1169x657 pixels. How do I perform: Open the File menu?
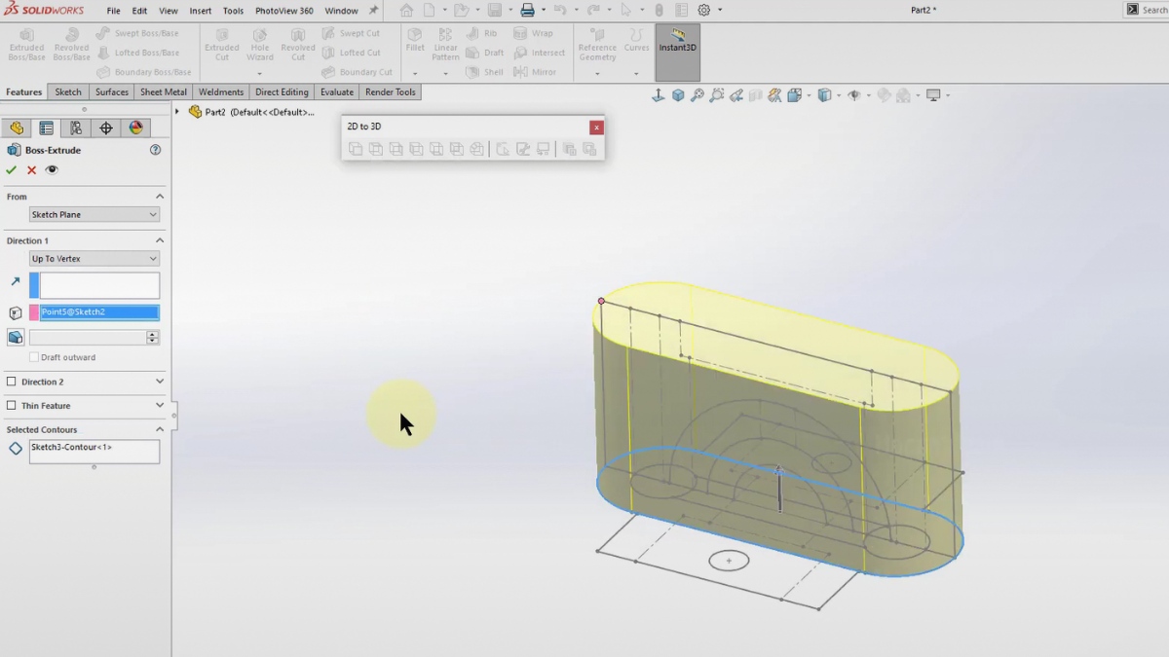(114, 11)
